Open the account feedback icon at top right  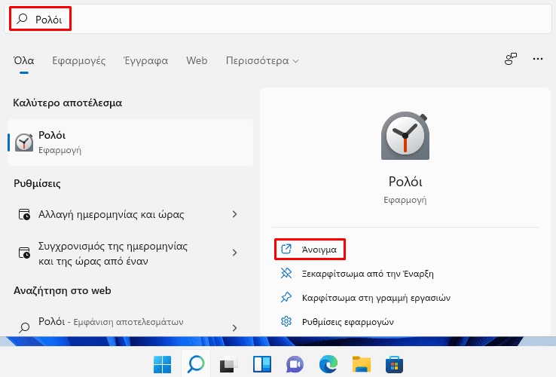click(511, 59)
